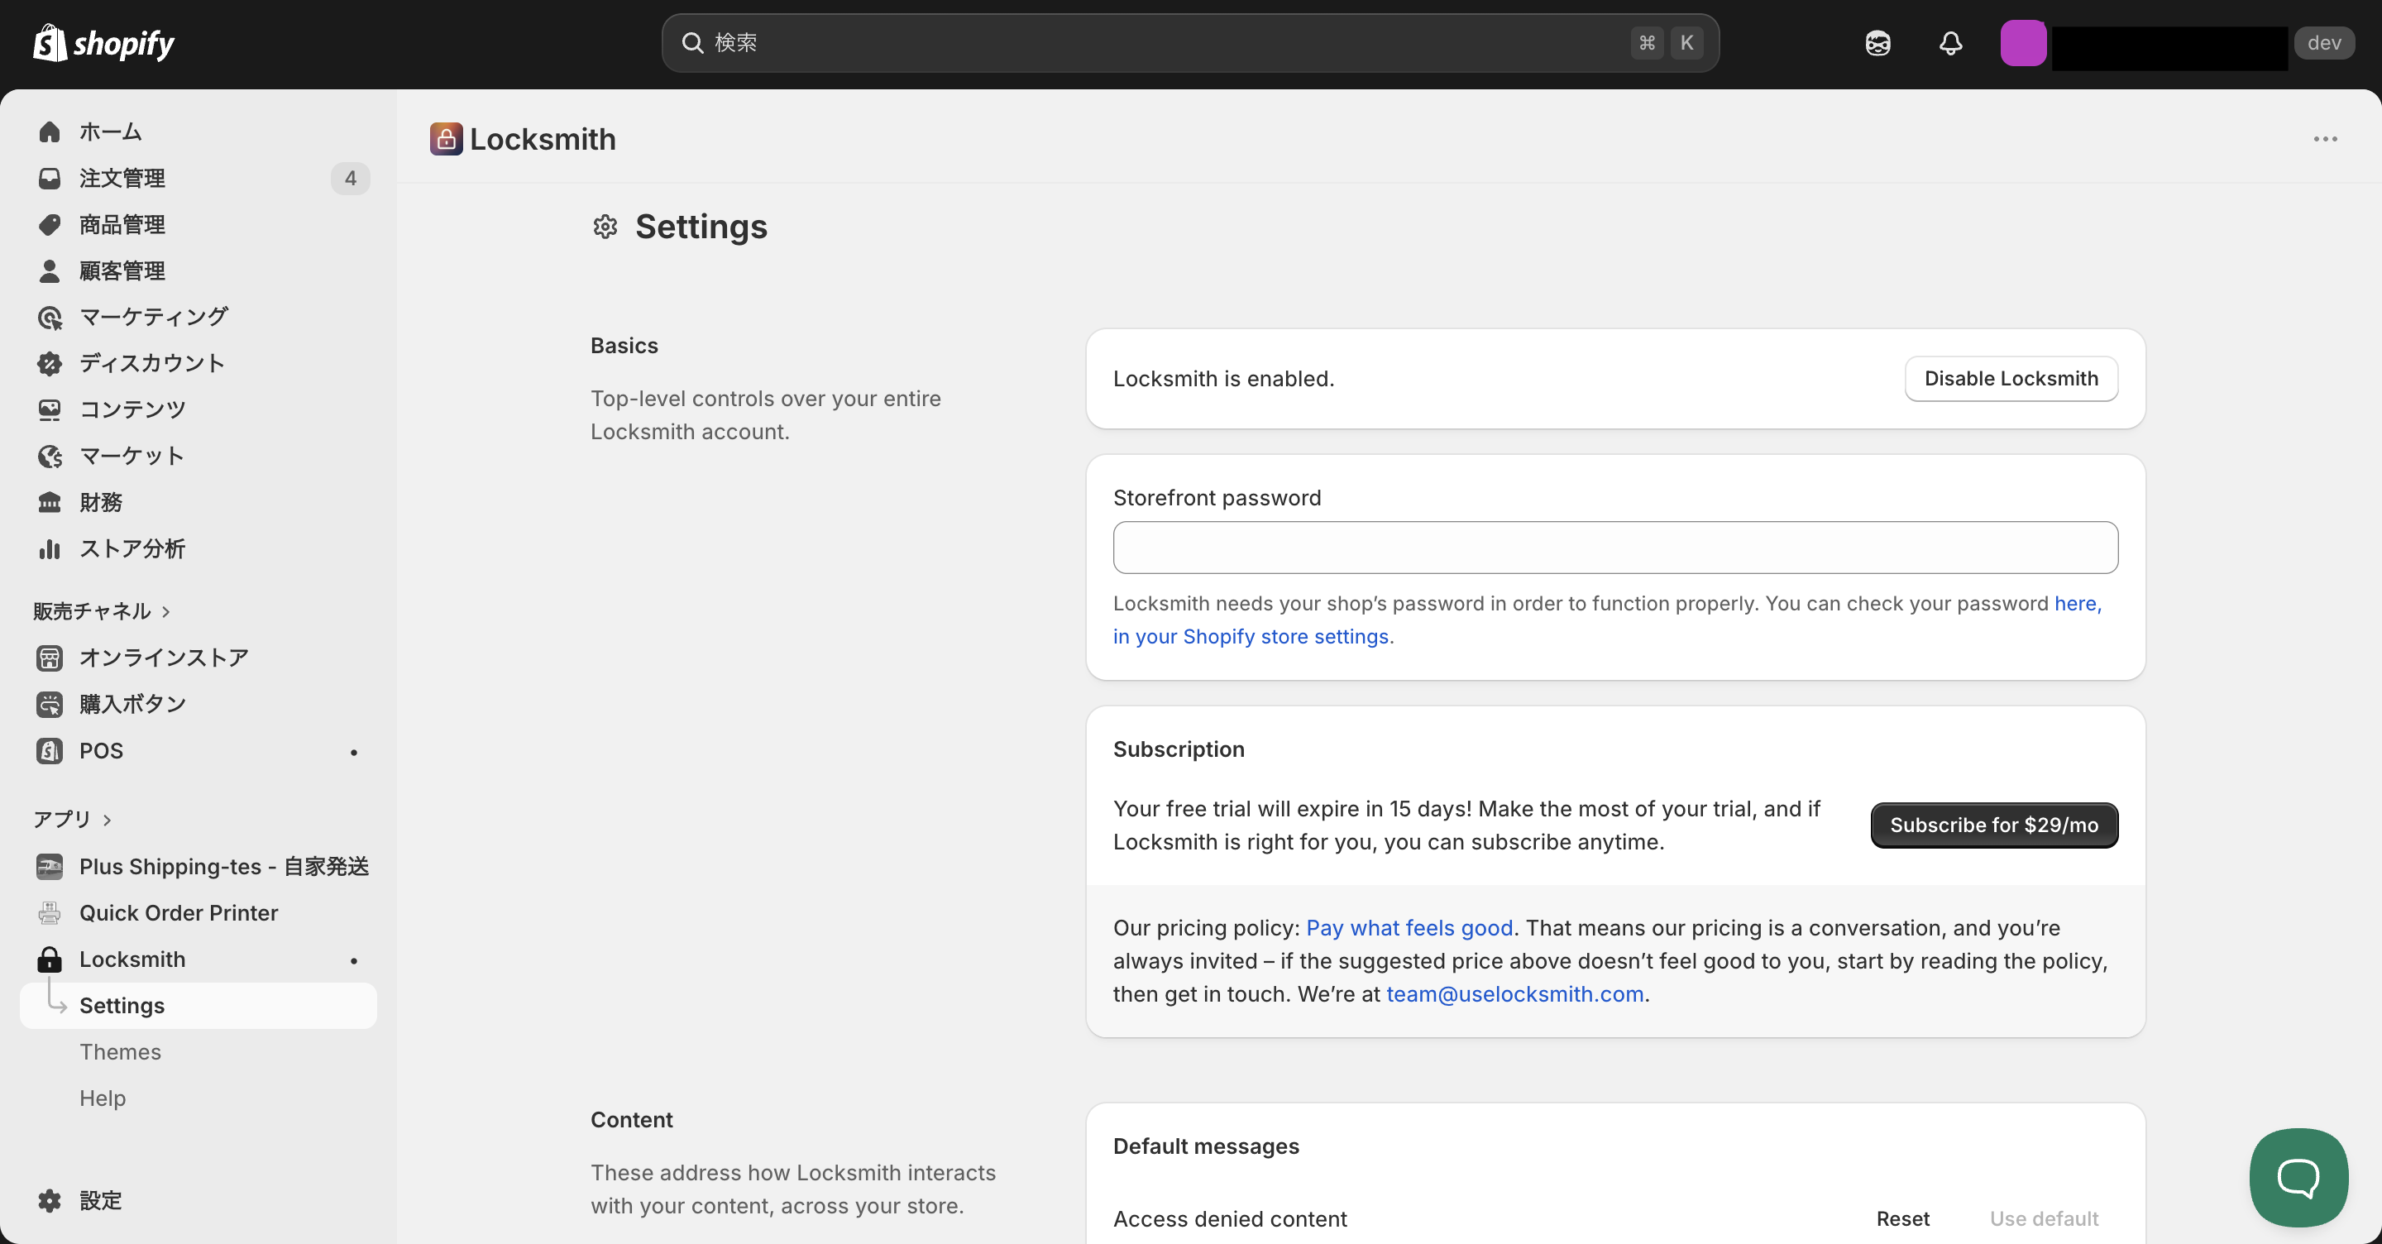The height and width of the screenshot is (1244, 2382).
Task: Click the Storefront password field
Action: pyautogui.click(x=1615, y=548)
